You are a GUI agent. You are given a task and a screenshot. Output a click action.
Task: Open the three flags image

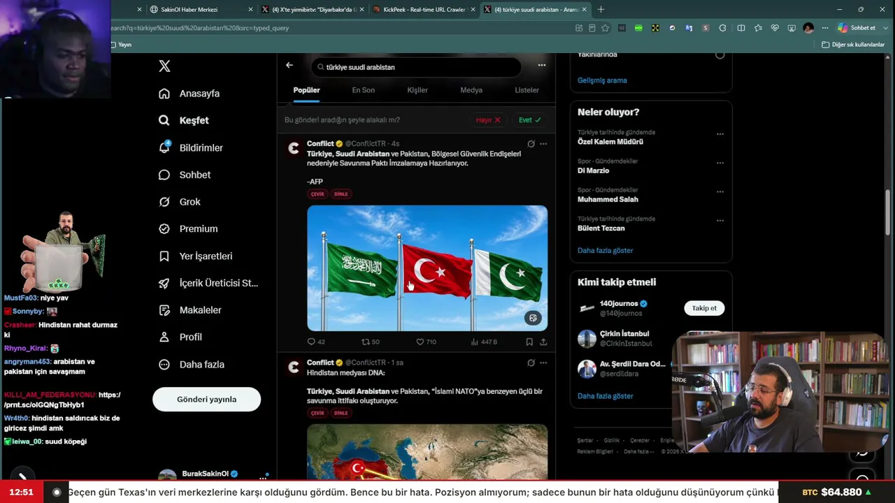click(x=427, y=268)
